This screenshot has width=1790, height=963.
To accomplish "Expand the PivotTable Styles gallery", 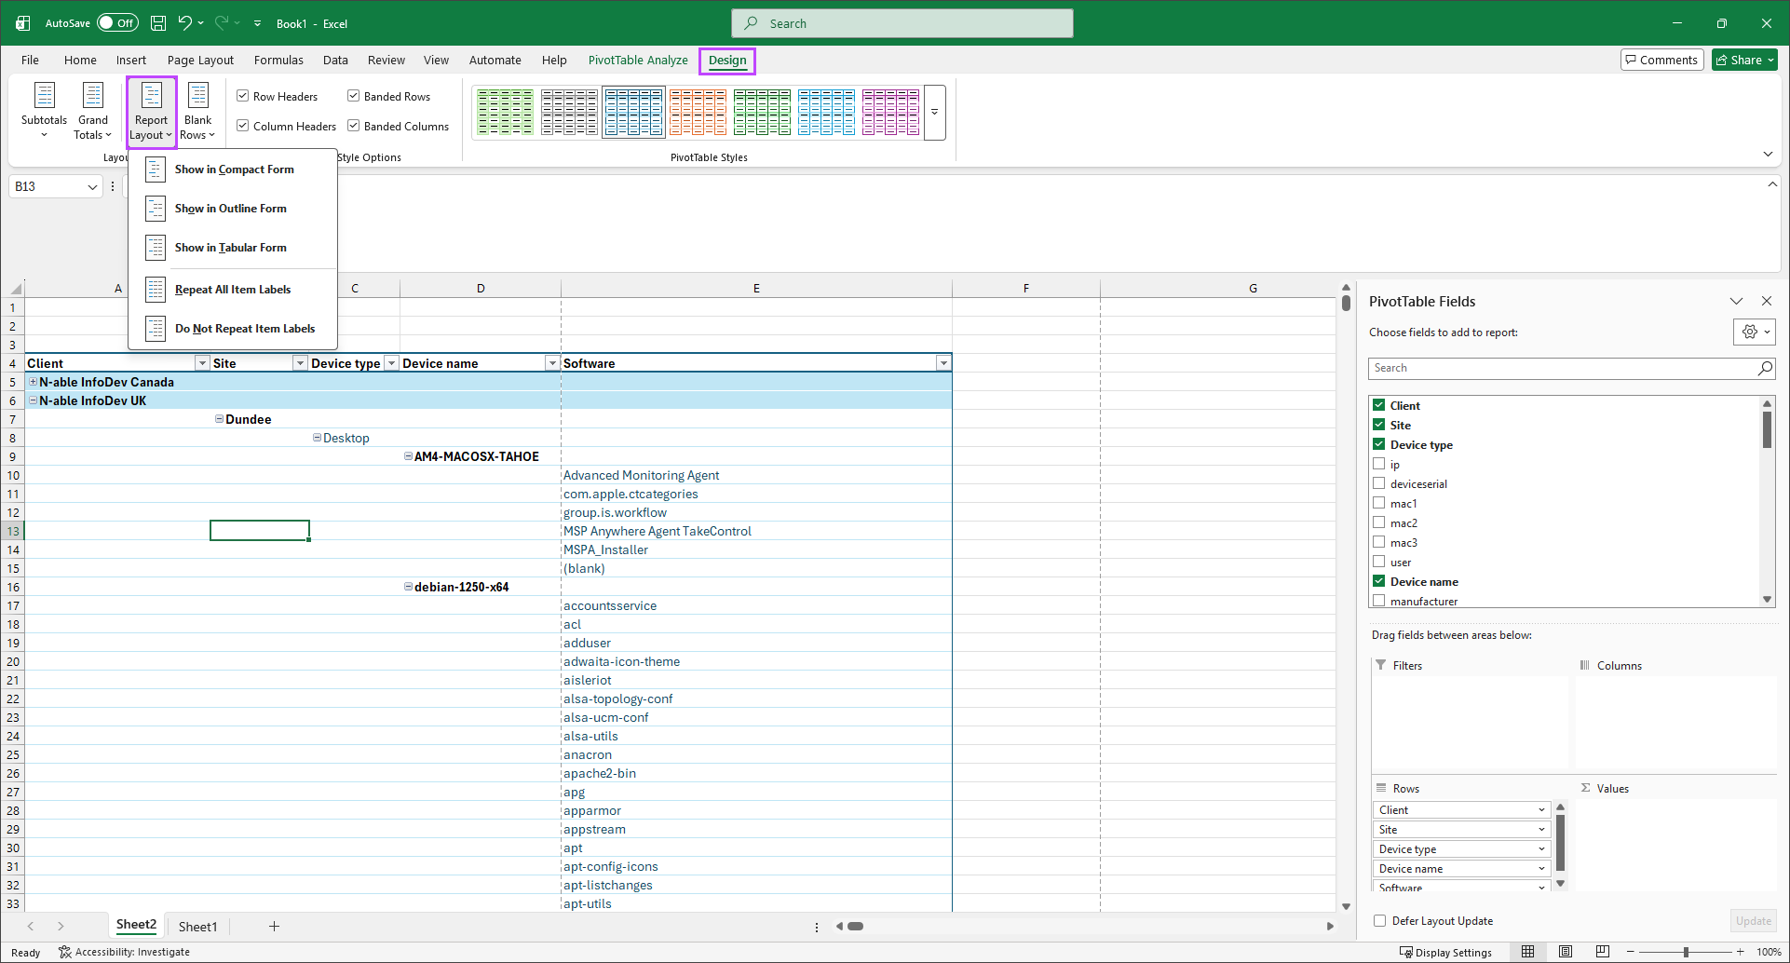I will [934, 113].
